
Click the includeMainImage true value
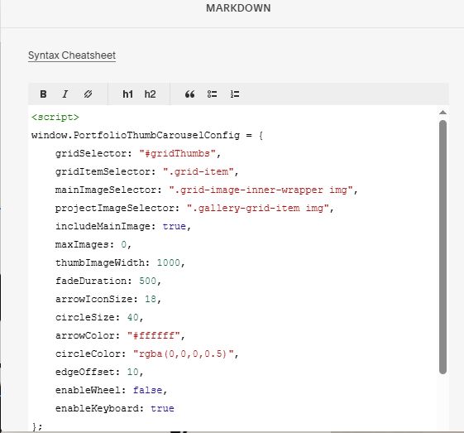click(x=175, y=226)
